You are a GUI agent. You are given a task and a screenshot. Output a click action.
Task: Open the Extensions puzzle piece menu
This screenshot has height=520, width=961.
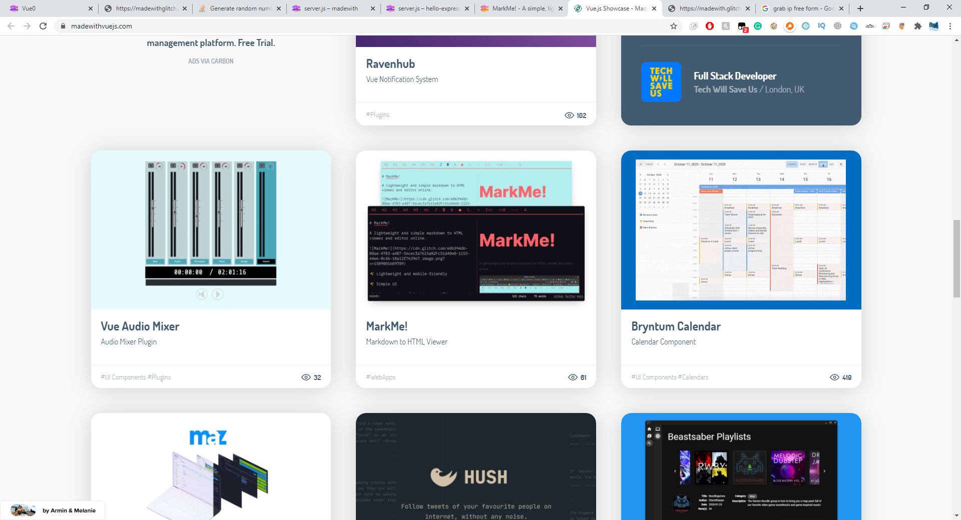coord(918,26)
